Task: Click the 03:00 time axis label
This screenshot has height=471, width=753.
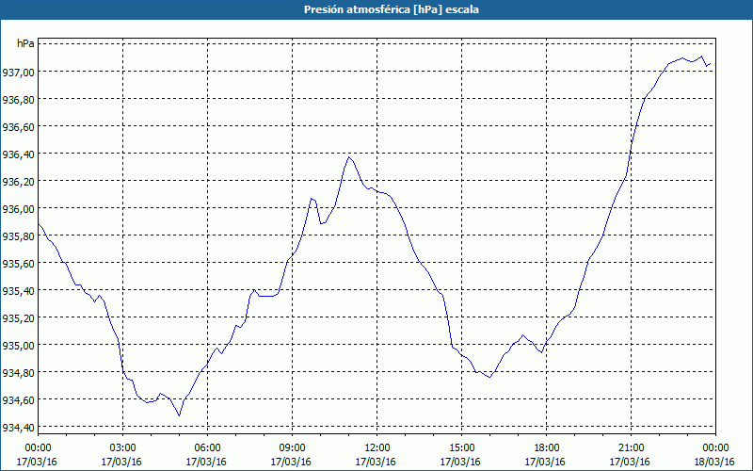Action: [123, 447]
